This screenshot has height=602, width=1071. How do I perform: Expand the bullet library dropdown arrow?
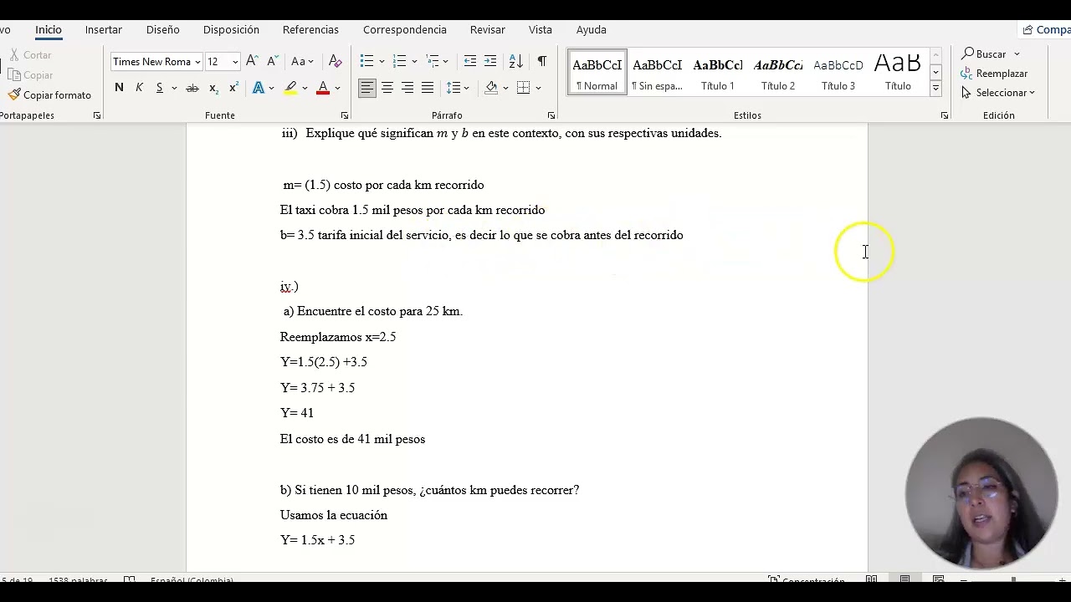[382, 61]
